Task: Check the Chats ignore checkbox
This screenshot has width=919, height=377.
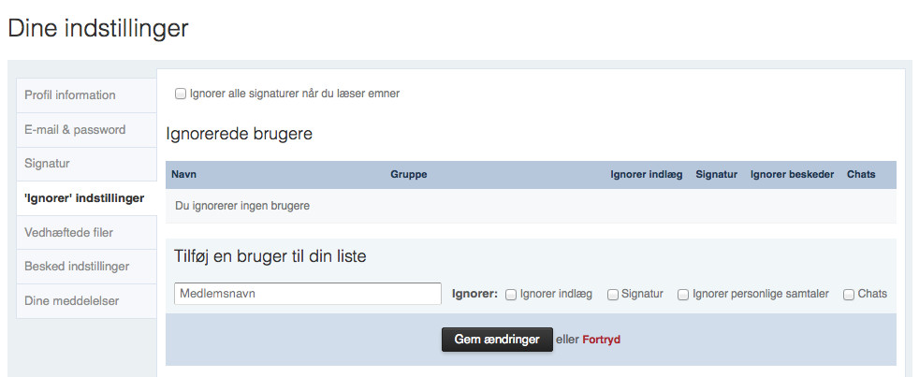Action: coord(849,295)
